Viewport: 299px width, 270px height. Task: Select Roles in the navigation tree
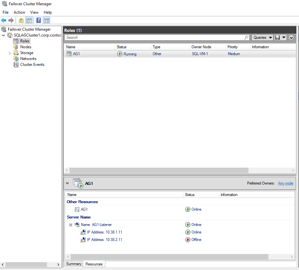click(25, 41)
